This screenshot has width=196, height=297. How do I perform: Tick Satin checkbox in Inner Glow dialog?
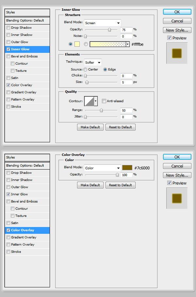(8, 78)
